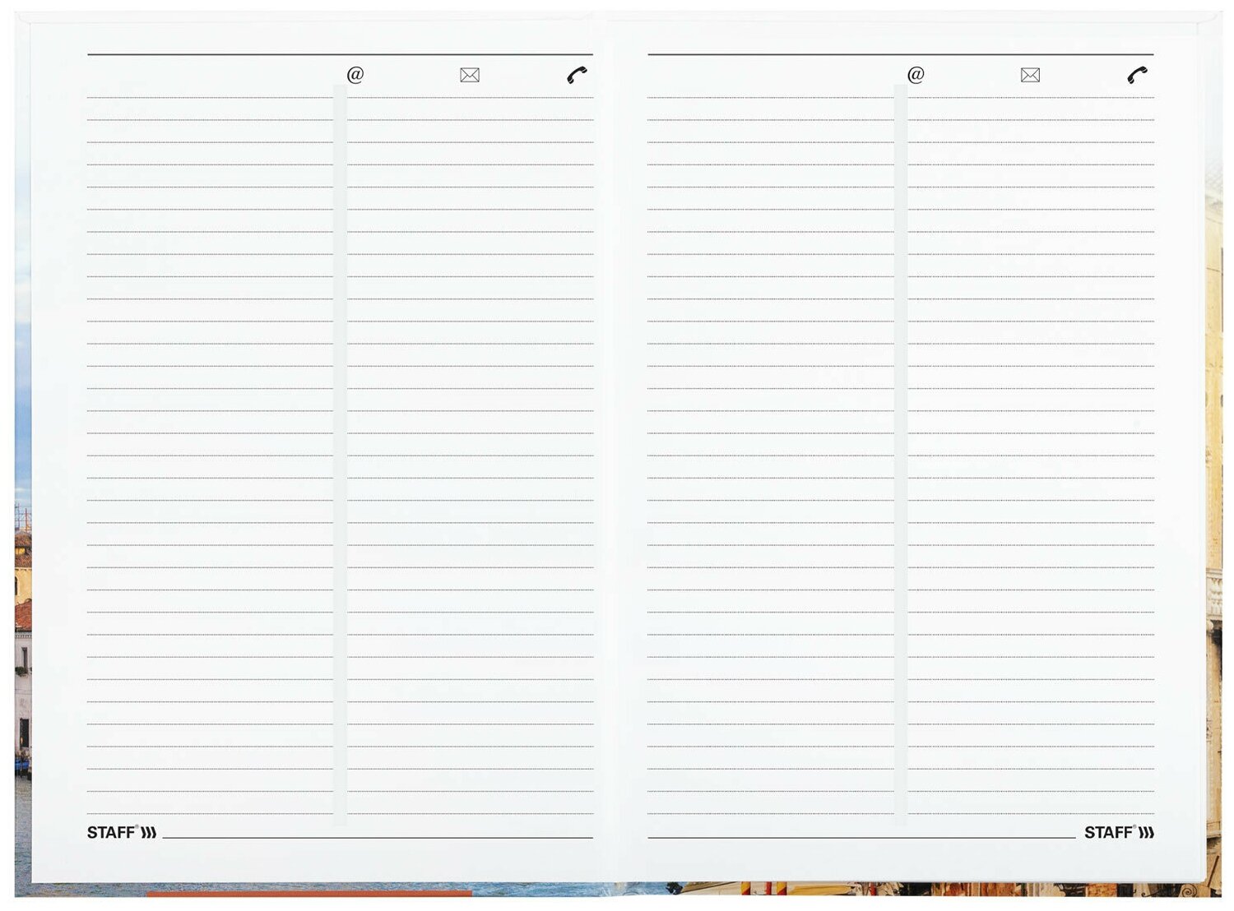Image resolution: width=1234 pixels, height=911 pixels.
Task: Click the envelope mail icon on right page
Action: tap(1030, 76)
